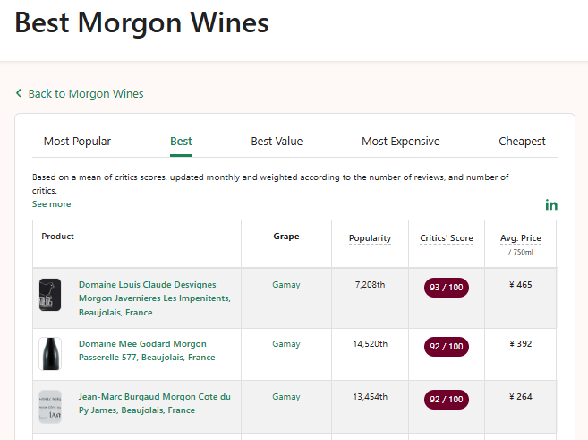Click the Avg. Price column header

(x=520, y=238)
